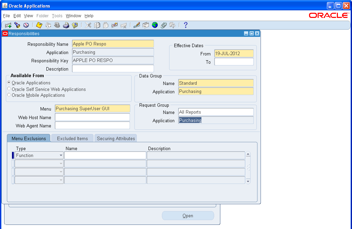Click the Attachments paperclip icon
The width and height of the screenshot is (352, 229).
[x=164, y=25]
